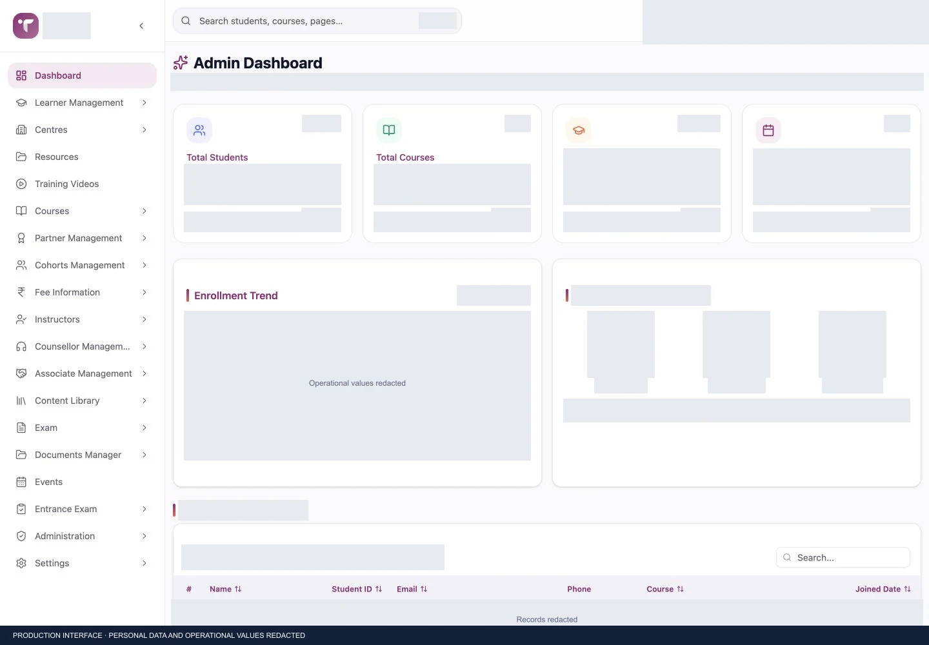Expand the Instructors submenu arrow
This screenshot has width=929, height=645.
click(x=145, y=319)
